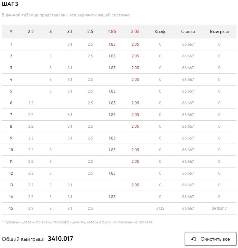
Task: Click the # column header
Action: click(x=11, y=32)
